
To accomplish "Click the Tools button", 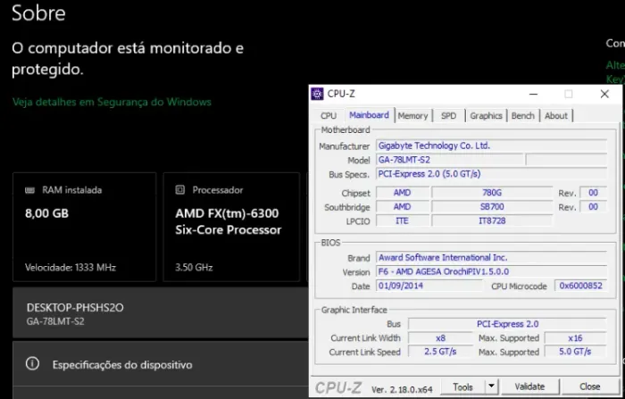I will [x=462, y=387].
